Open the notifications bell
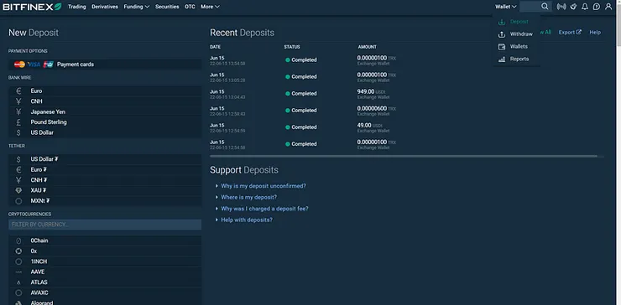 click(585, 7)
